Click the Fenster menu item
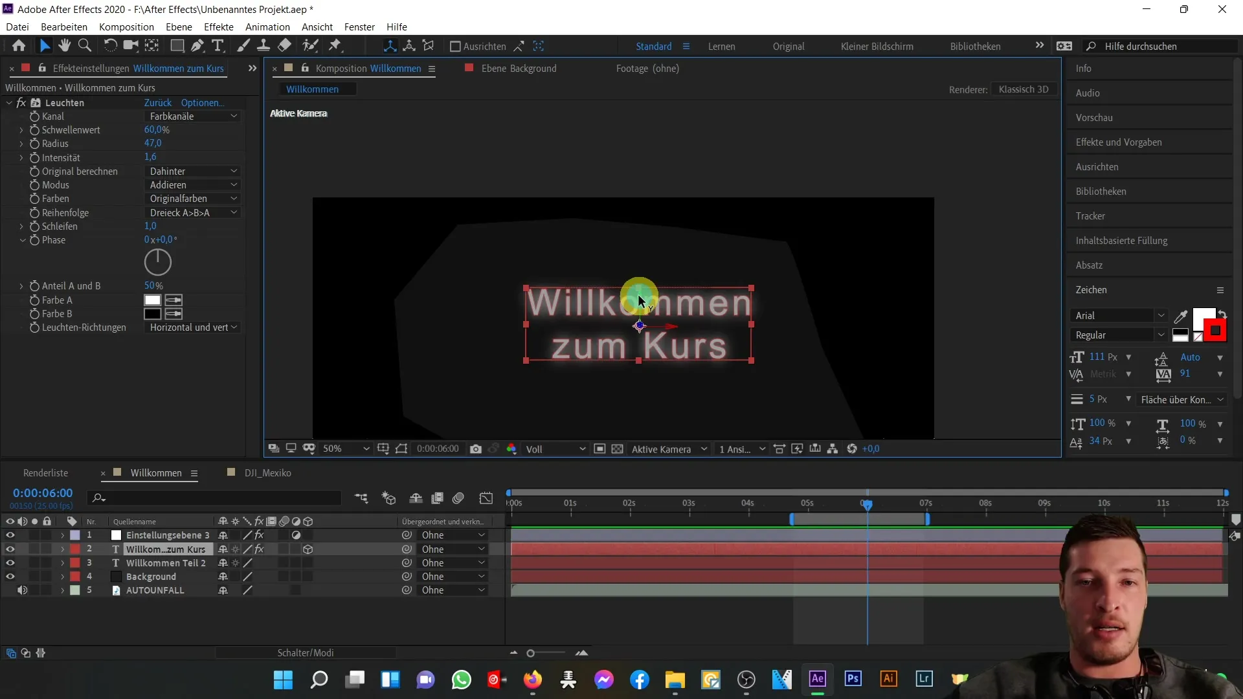The height and width of the screenshot is (699, 1243). coord(359,27)
